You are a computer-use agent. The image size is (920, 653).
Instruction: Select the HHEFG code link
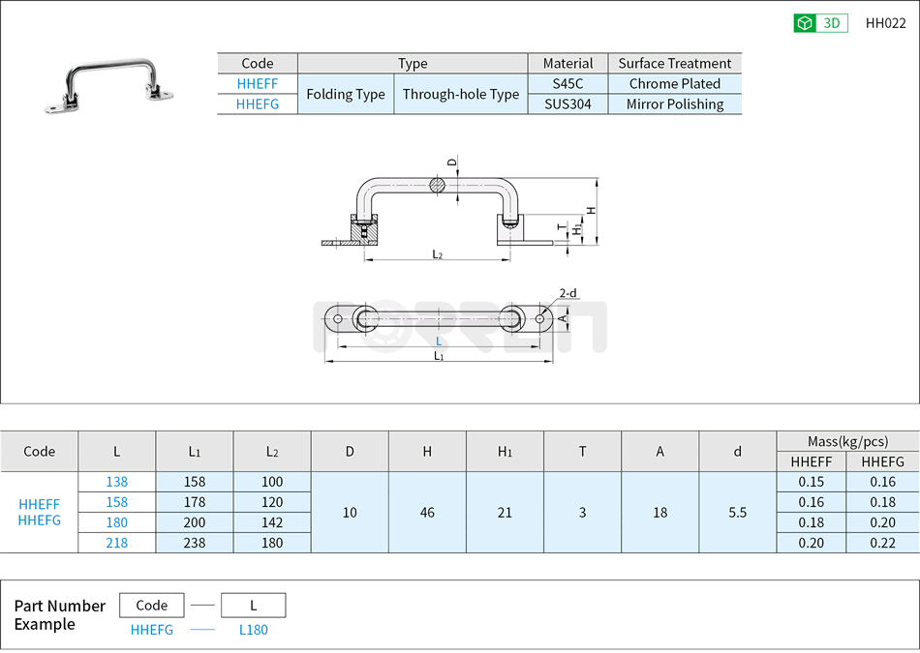(257, 104)
